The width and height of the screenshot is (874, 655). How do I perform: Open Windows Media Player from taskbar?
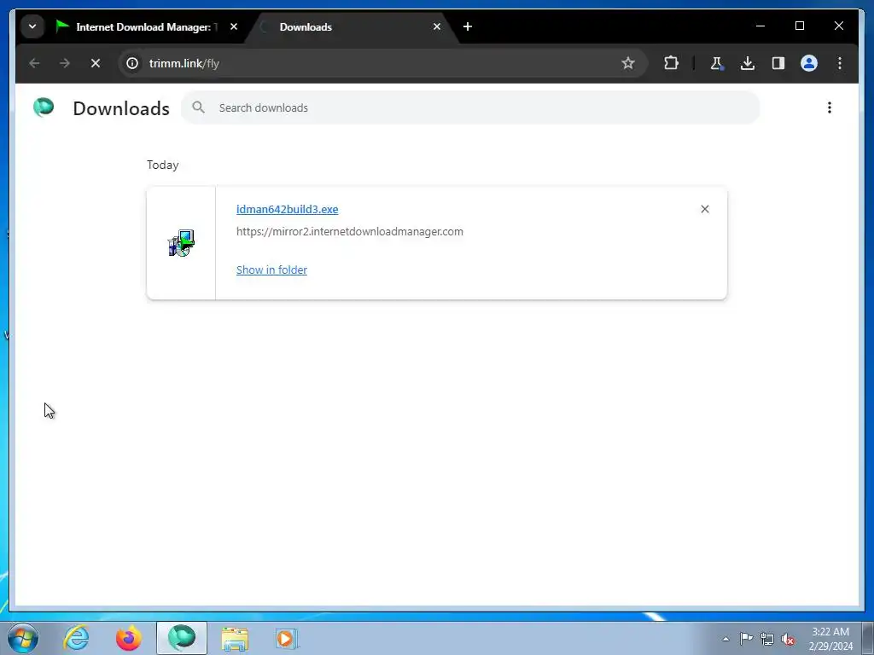(287, 638)
